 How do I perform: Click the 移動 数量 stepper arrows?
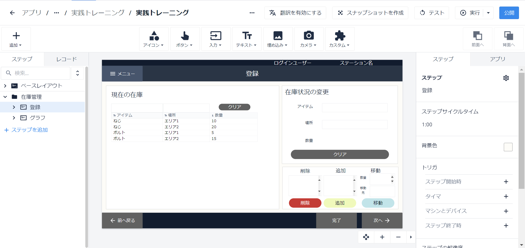[x=392, y=179]
